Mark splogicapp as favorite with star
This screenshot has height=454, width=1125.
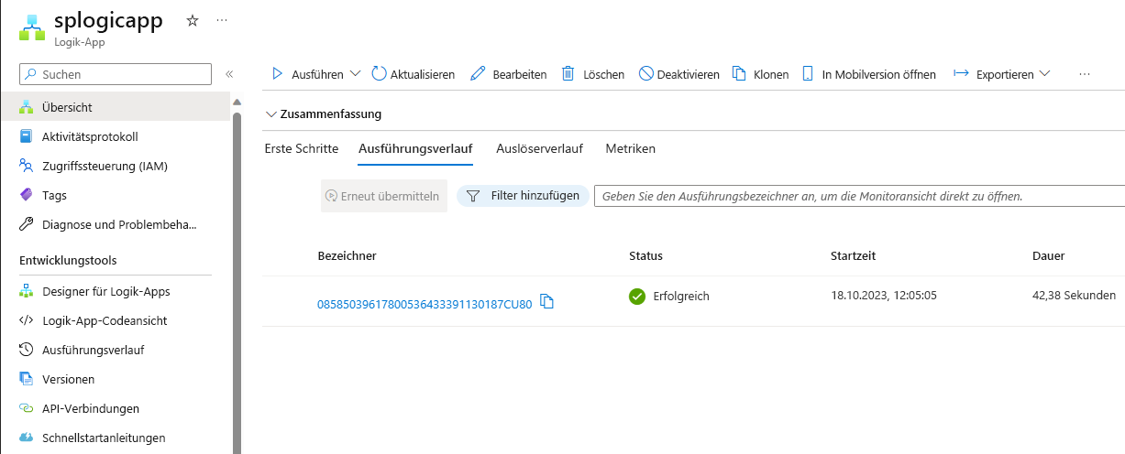point(193,20)
